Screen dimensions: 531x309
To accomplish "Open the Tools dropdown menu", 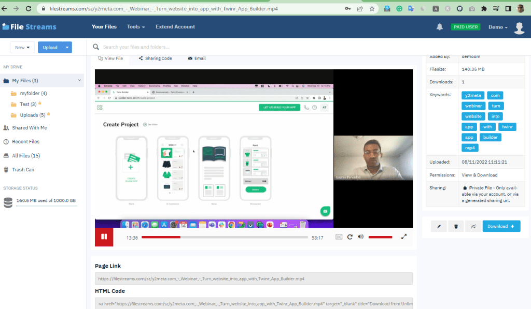I will click(x=136, y=27).
